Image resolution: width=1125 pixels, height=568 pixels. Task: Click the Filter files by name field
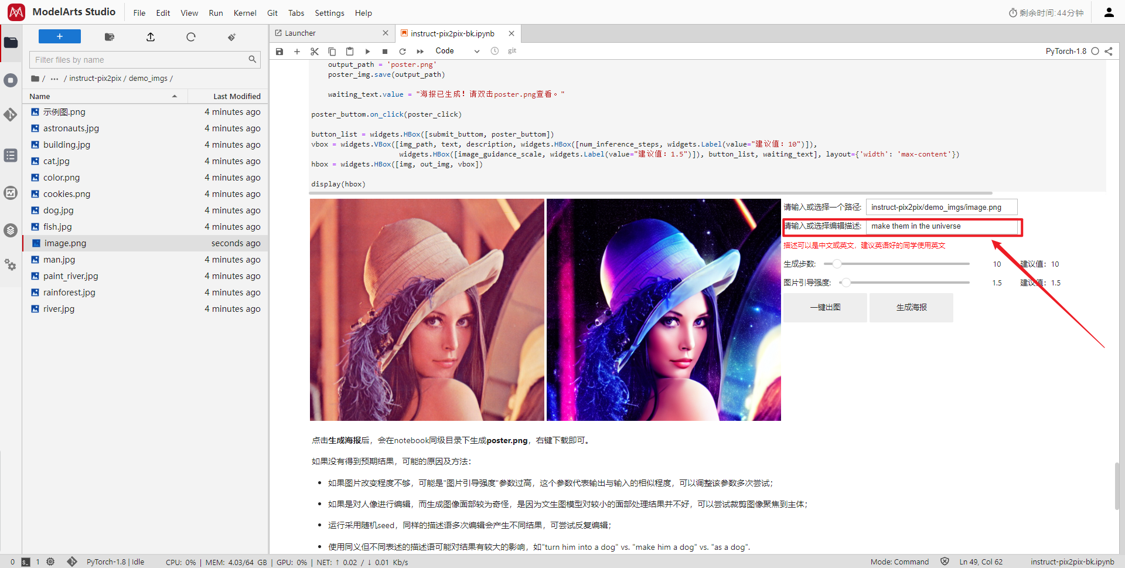pos(145,60)
